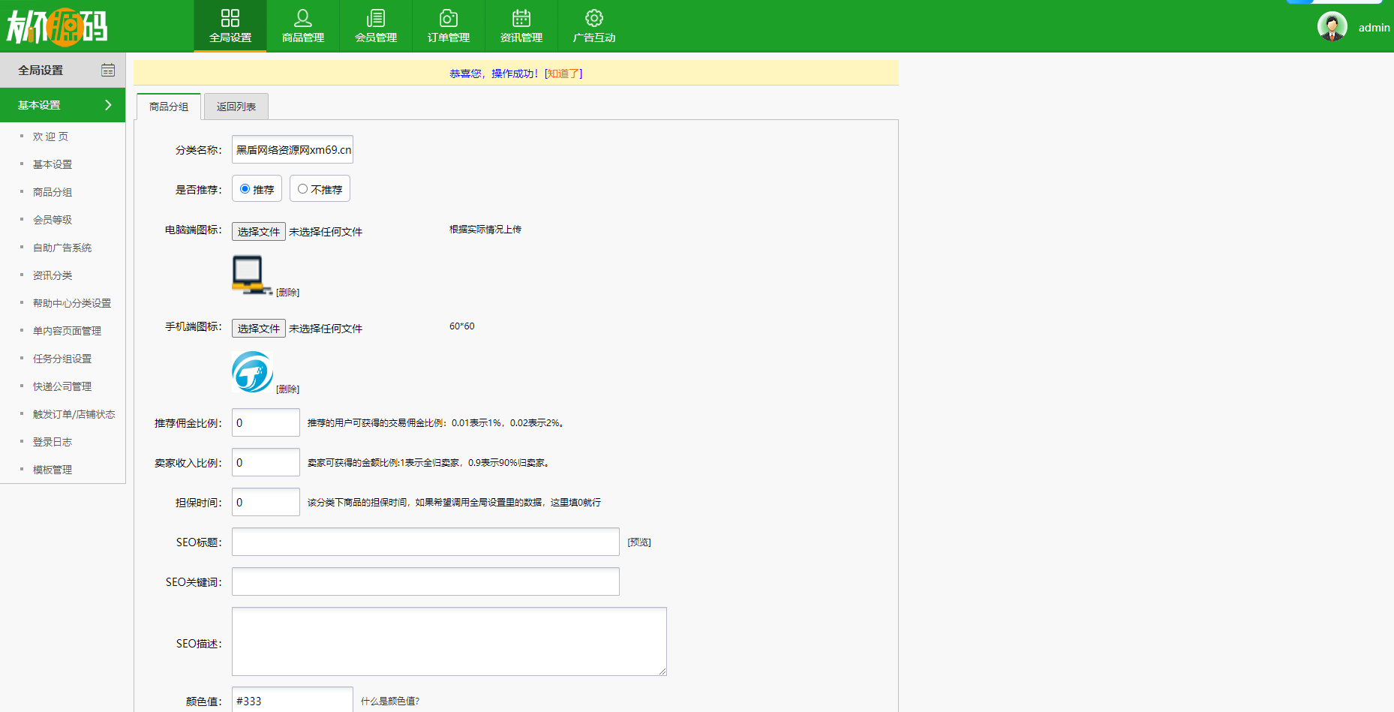Click the calendar icon beside 全局设置 sidebar header
Viewport: 1394px width, 712px height.
tap(108, 70)
